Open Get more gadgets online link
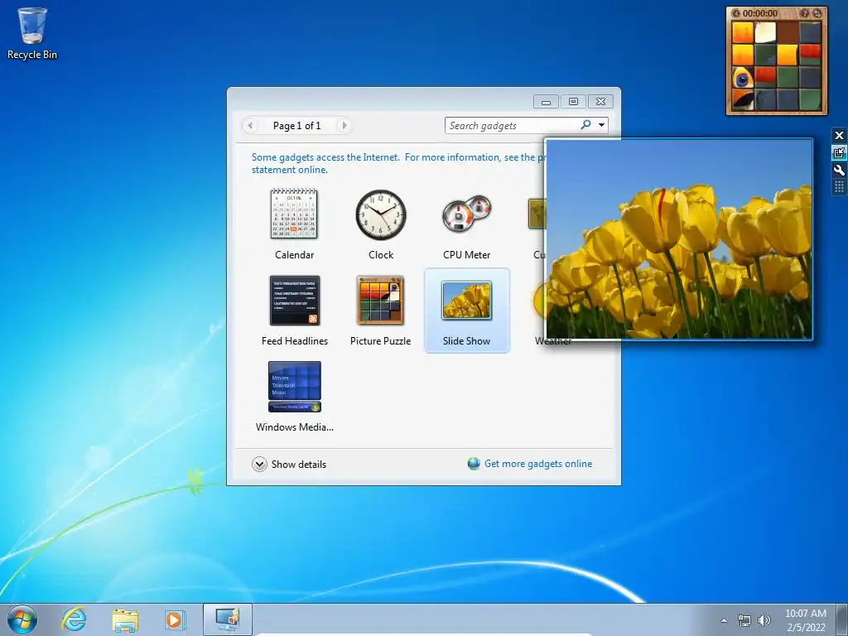The height and width of the screenshot is (636, 848). tap(538, 464)
